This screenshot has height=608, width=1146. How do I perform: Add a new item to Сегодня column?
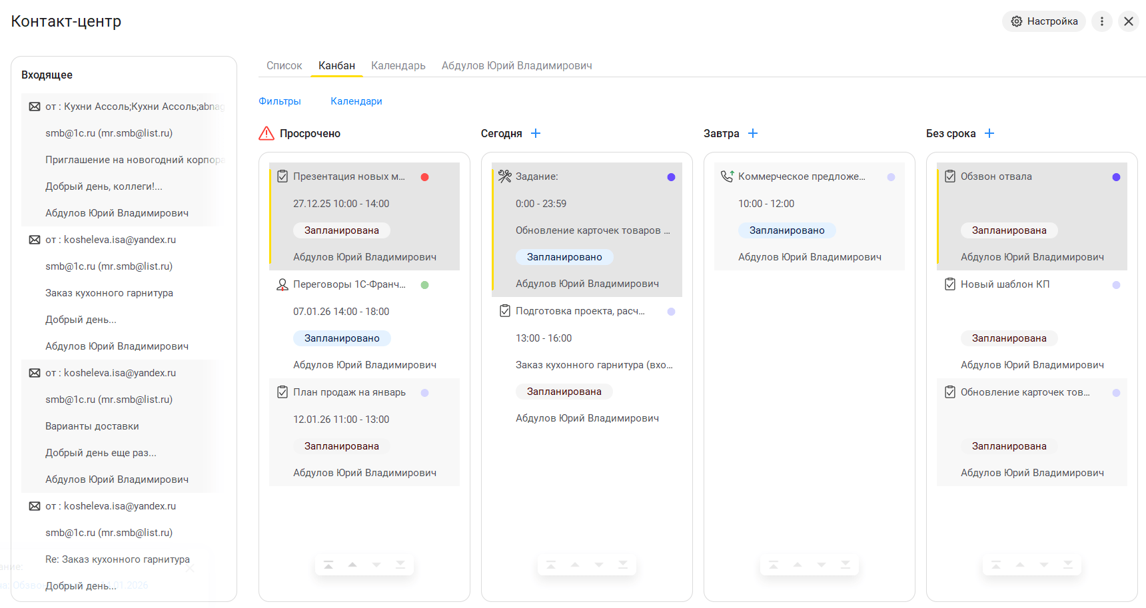[536, 133]
